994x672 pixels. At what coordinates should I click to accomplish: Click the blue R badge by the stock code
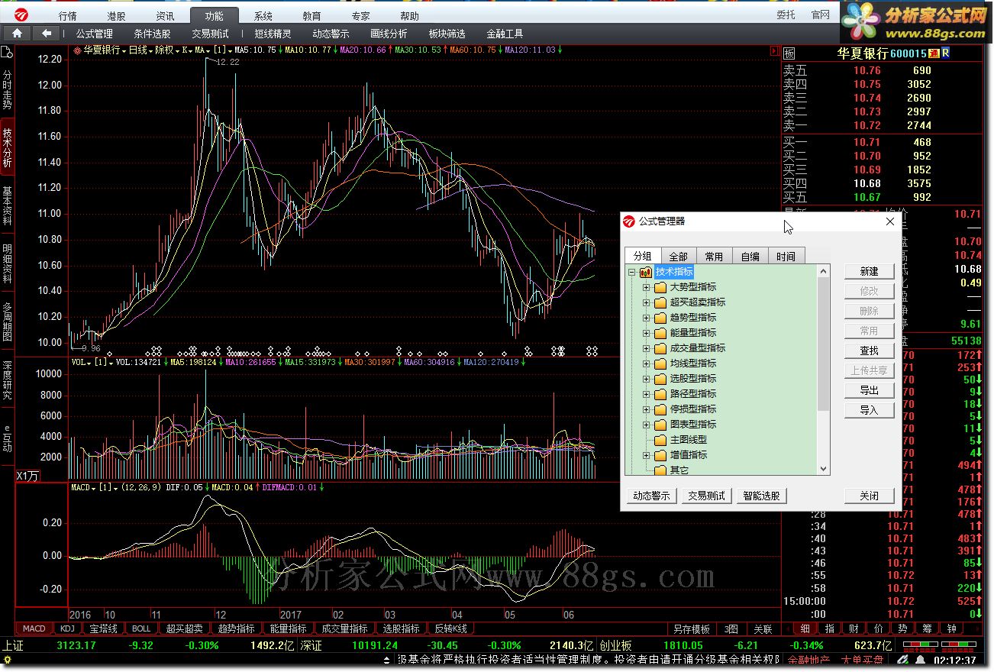coord(945,53)
